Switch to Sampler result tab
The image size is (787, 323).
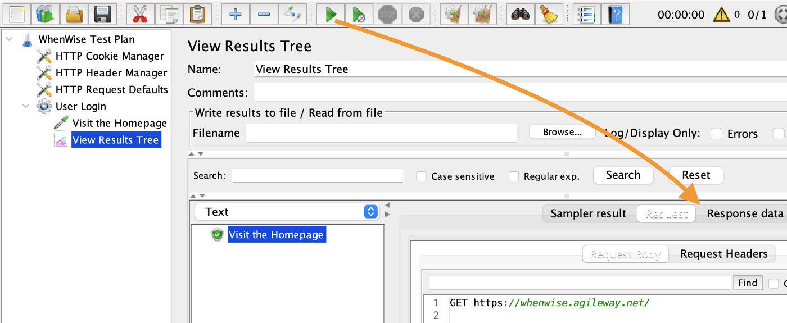point(588,213)
